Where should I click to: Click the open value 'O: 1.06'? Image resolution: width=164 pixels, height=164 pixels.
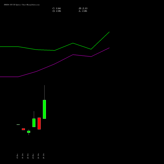[x=57, y=11]
